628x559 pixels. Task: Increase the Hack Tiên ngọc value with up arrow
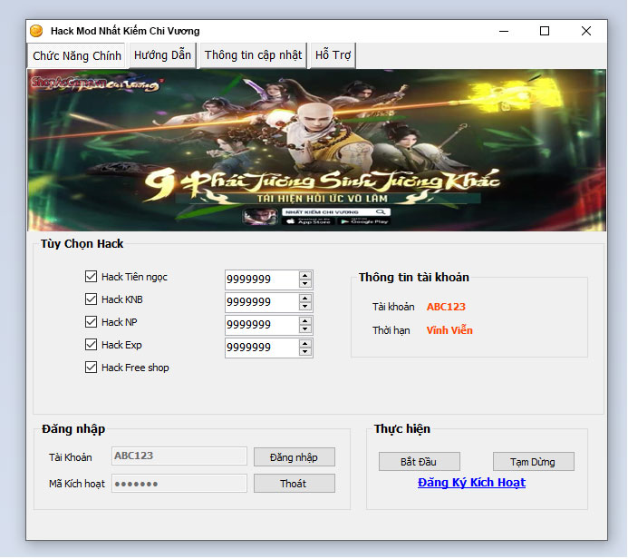(x=305, y=276)
